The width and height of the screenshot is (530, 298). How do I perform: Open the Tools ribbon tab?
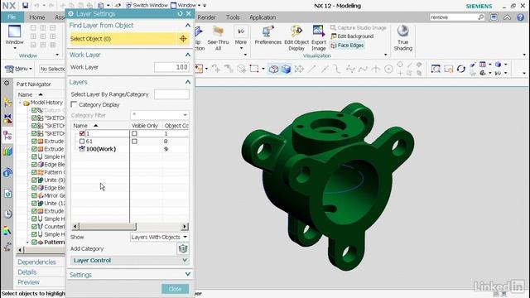point(233,17)
